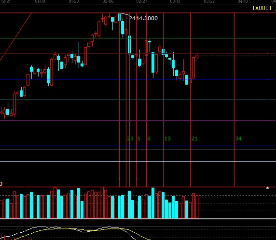This screenshot has height=240, width=276.
Task: Click the 02-06 date label on time axis
Action: tap(108, 1)
